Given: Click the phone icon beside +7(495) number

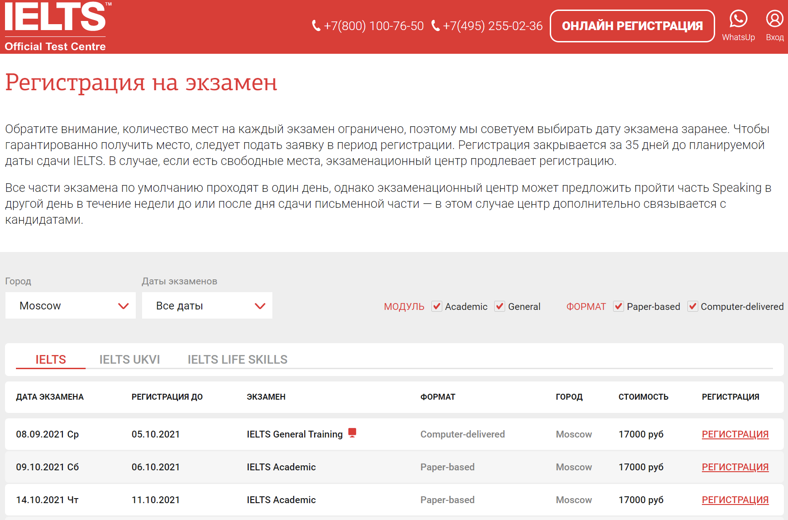Looking at the screenshot, I should 435,26.
